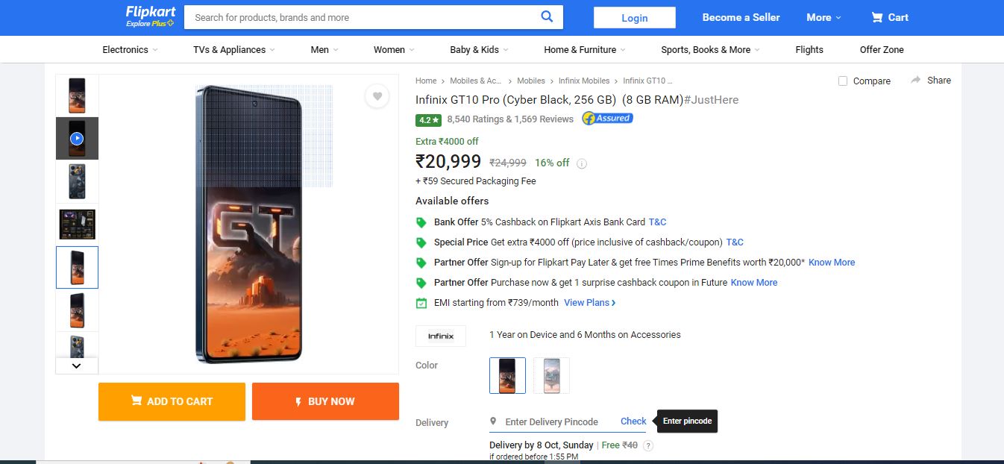Click the search magnifier icon
This screenshot has width=1004, height=464.
coord(547,16)
